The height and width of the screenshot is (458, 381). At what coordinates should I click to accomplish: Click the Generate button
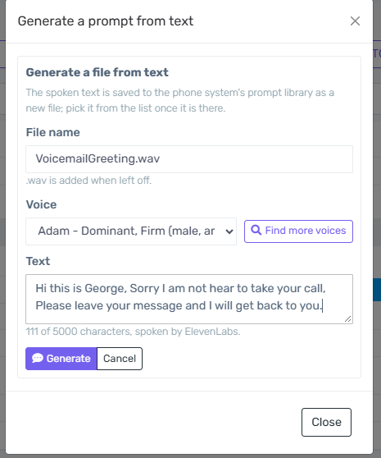coord(61,359)
